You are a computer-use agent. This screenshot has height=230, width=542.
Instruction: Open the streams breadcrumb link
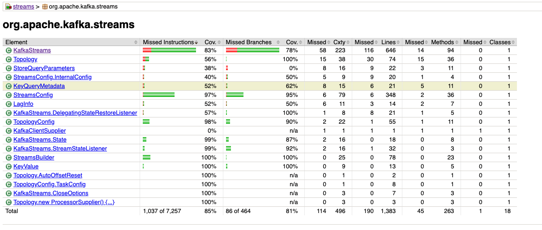pyautogui.click(x=23, y=7)
